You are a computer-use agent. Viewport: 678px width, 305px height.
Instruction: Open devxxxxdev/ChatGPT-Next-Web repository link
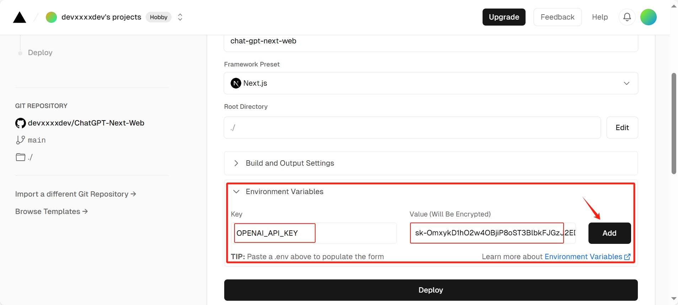86,123
